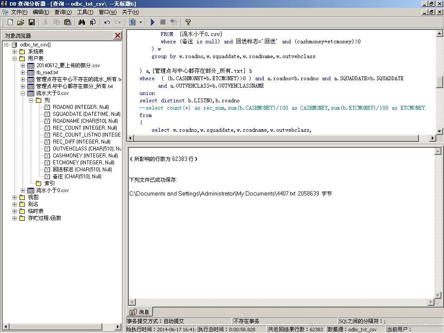
Task: Select the SQUADDATE (DATETIME, Null) column
Action: click(x=87, y=114)
